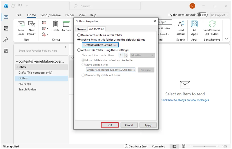Screen dimensions: 232x149
Task: Open the View ribbon tab
Action: pyautogui.click(x=82, y=15)
